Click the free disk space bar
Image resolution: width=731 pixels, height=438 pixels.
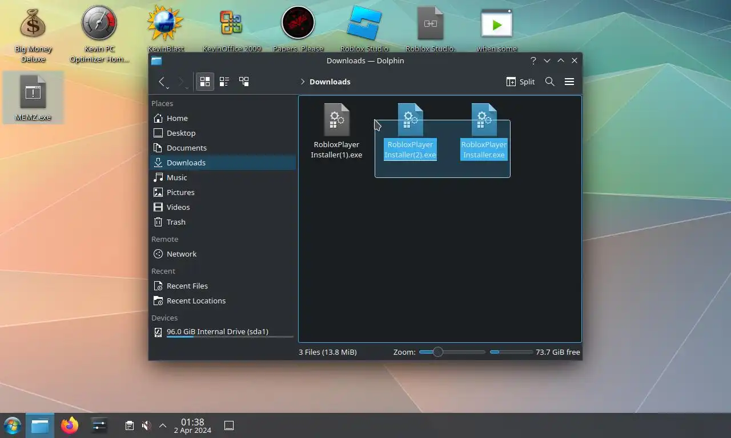tap(511, 352)
